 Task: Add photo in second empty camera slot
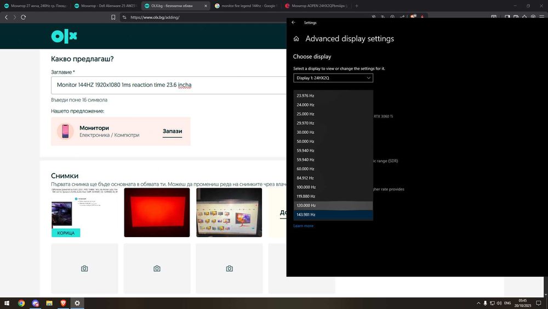(157, 268)
